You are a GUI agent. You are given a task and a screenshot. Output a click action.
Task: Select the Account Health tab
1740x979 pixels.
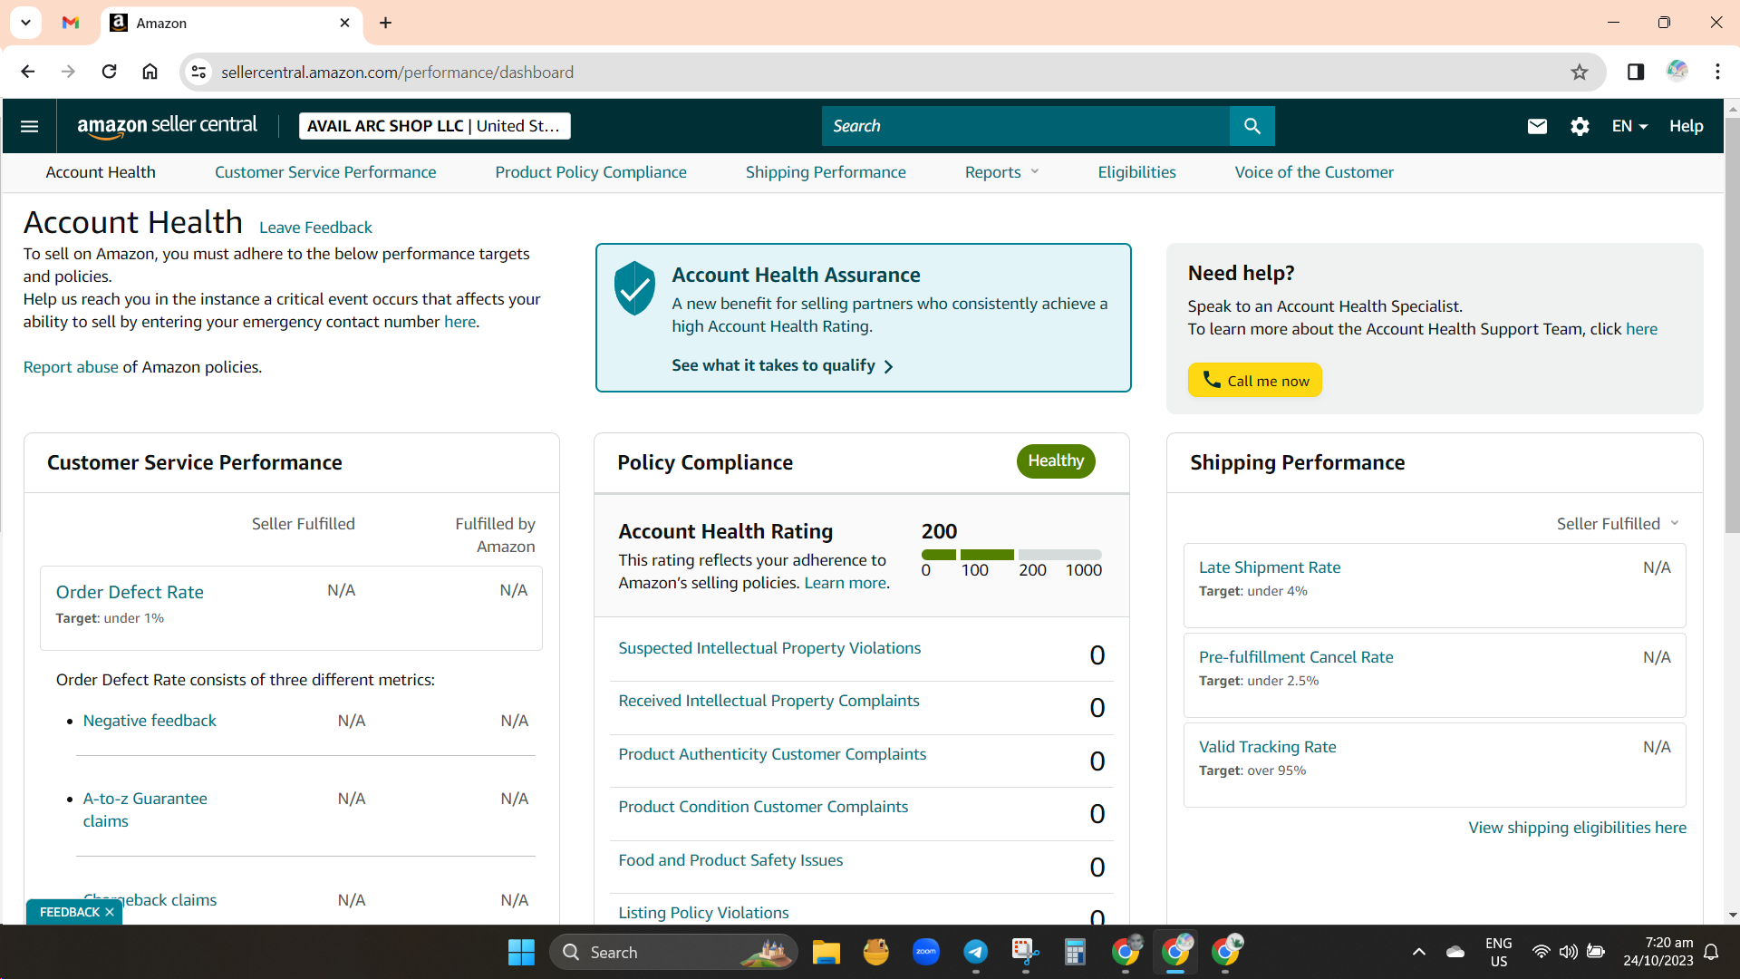(x=101, y=172)
